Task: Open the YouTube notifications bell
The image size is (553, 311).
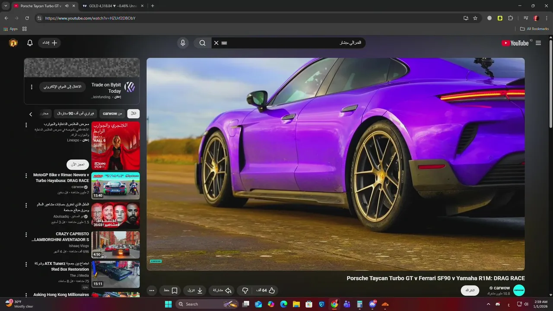Action: (30, 43)
